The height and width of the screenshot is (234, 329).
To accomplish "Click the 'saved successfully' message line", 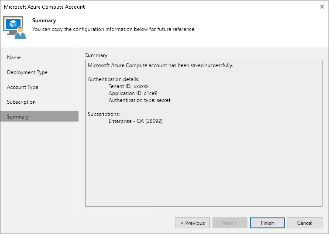I will click(161, 65).
